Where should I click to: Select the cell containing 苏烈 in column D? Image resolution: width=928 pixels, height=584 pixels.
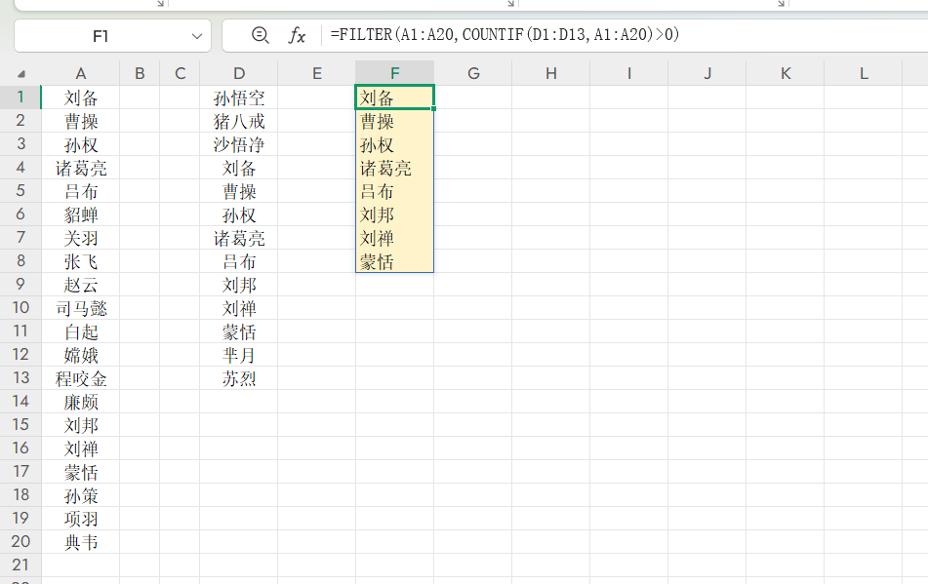[x=239, y=378]
